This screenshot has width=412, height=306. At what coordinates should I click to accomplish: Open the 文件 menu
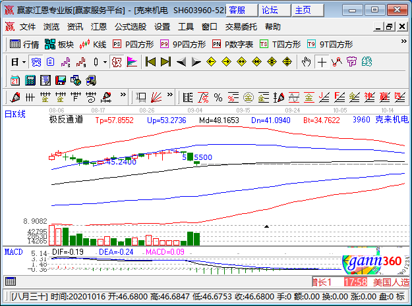(27, 27)
